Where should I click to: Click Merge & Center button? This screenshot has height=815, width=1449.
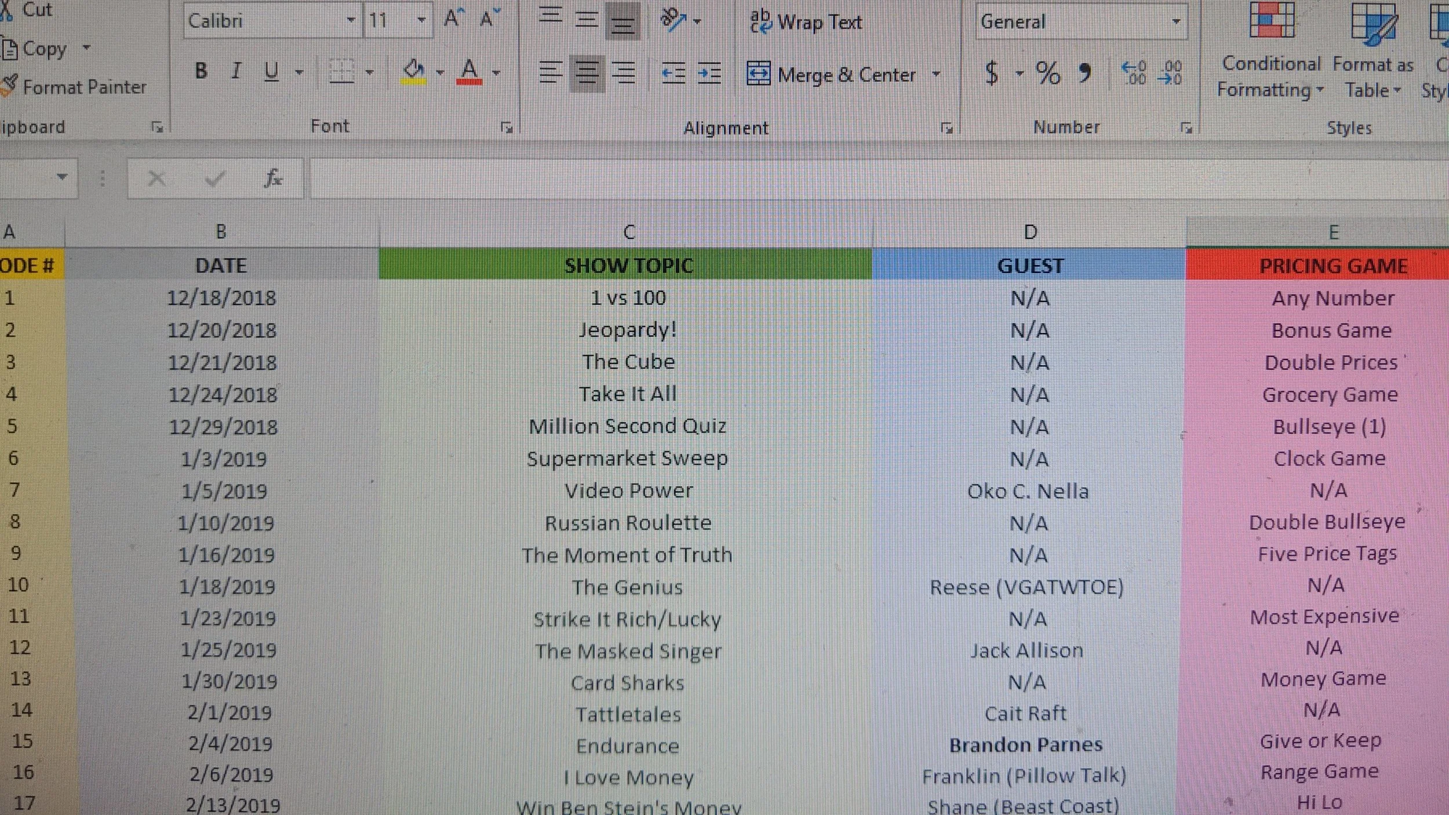tap(831, 74)
